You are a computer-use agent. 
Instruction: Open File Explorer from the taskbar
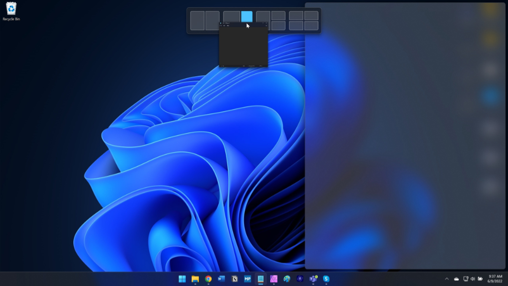195,279
